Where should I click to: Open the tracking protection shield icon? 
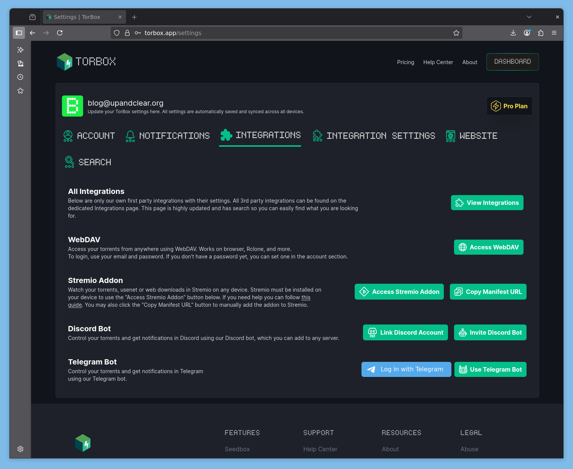[117, 33]
